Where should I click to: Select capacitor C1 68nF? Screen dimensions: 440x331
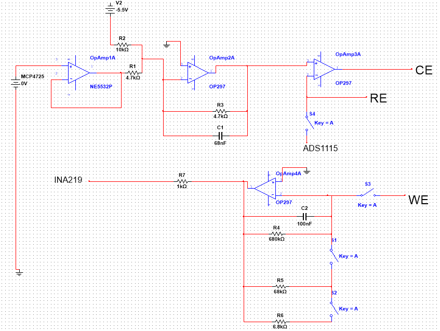tap(220, 135)
